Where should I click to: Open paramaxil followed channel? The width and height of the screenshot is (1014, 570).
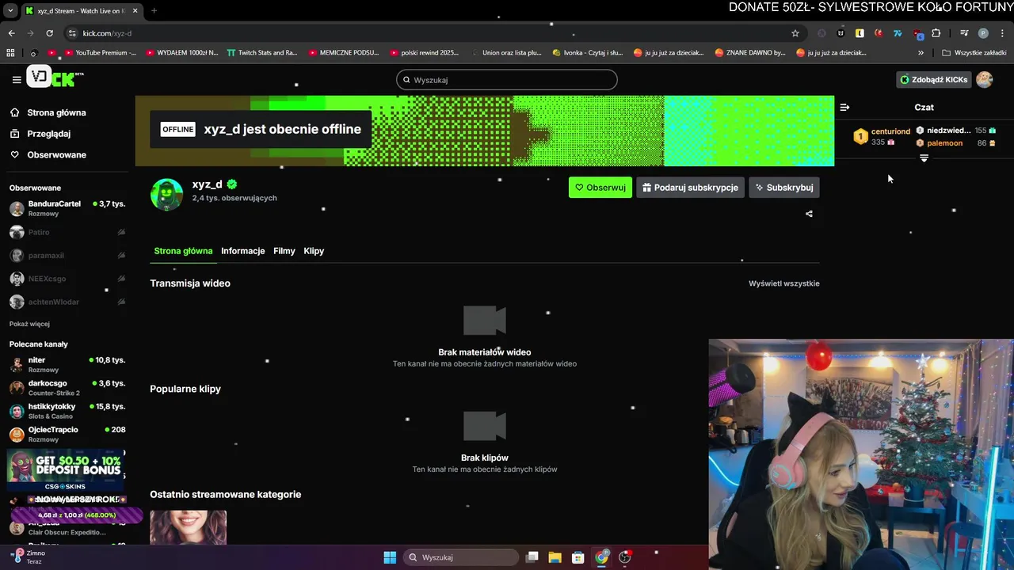click(x=67, y=256)
